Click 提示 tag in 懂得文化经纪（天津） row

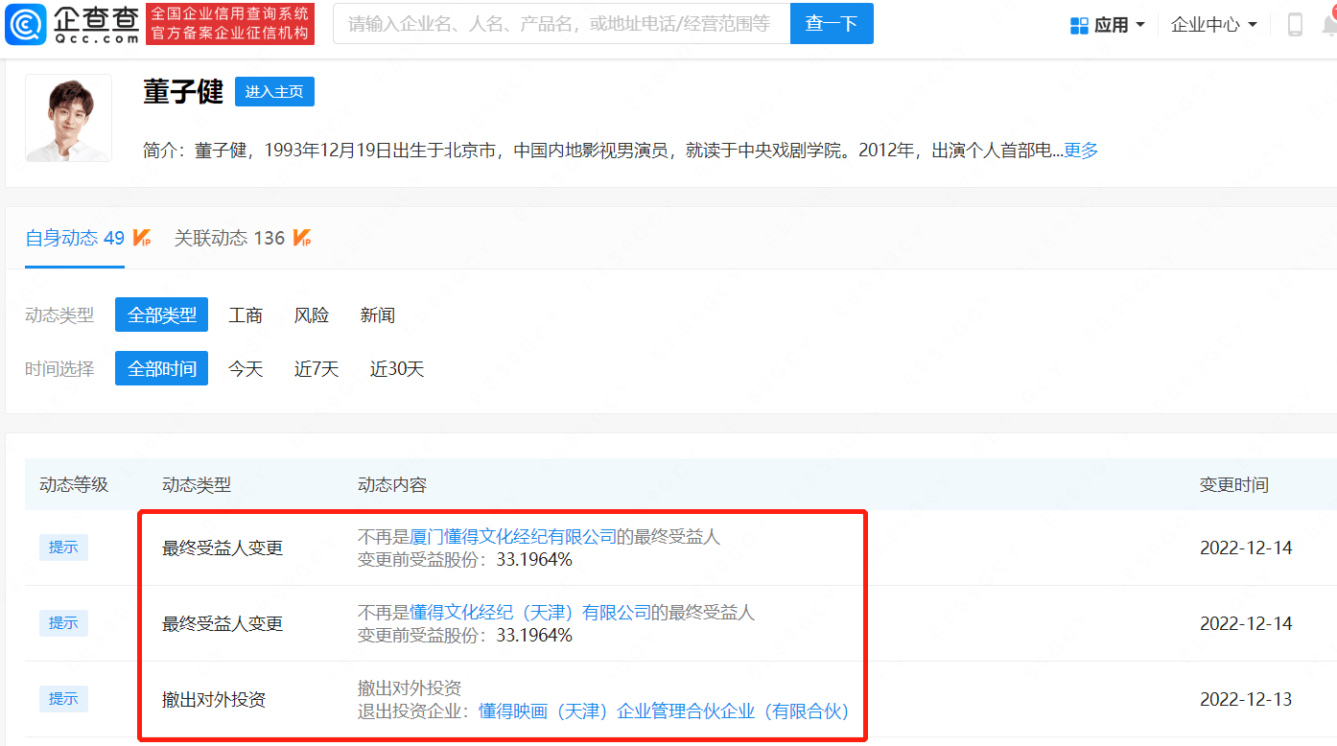(x=63, y=622)
